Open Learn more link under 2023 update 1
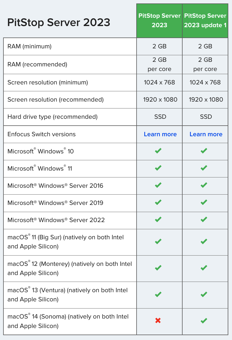Viewport: 232px width, 340px height. point(206,134)
